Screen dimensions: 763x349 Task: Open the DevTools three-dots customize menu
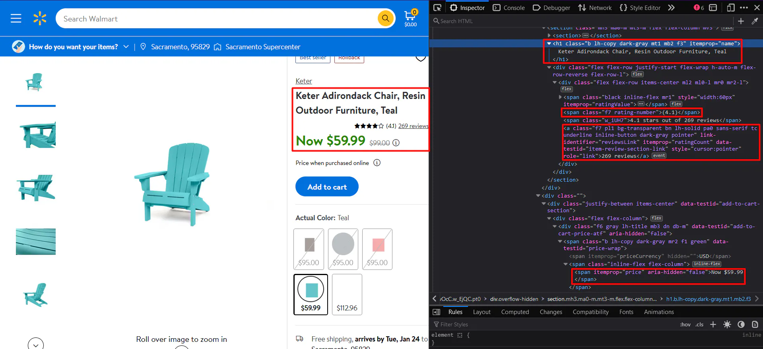tap(744, 8)
